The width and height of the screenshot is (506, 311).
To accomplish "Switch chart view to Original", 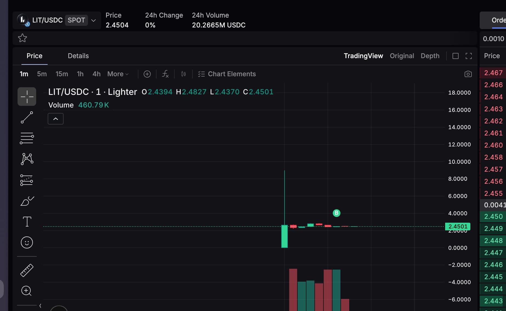I will click(402, 56).
